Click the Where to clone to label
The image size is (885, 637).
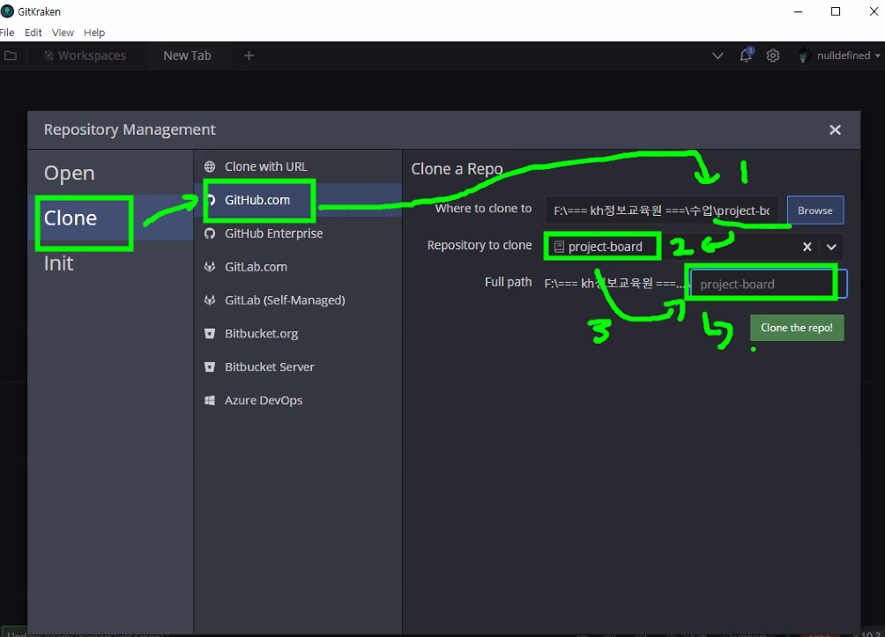tap(483, 209)
